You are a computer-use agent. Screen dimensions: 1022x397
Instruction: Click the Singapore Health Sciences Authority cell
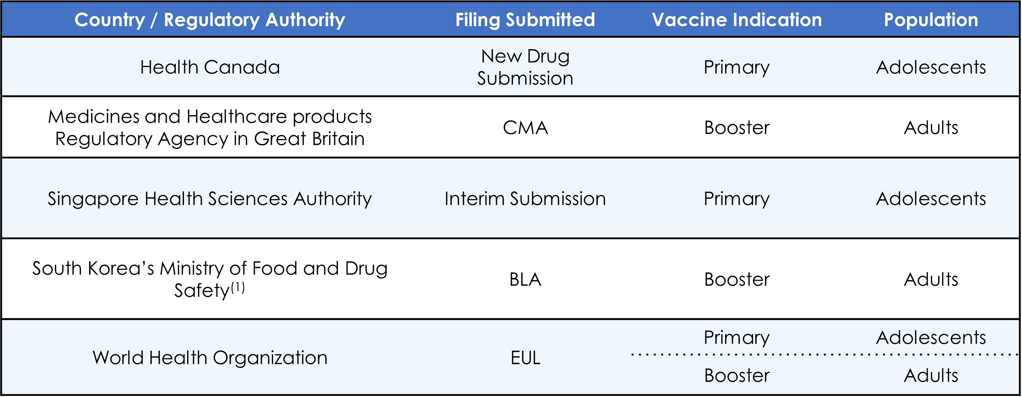click(210, 198)
